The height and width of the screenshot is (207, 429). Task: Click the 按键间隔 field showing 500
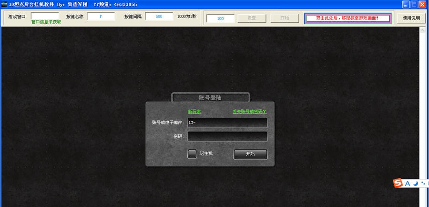[159, 16]
